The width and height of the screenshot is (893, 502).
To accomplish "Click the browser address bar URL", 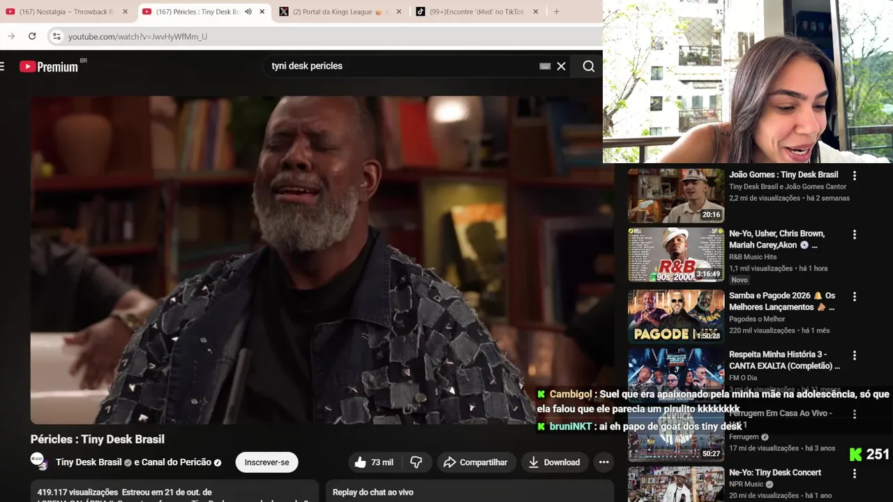I will tap(137, 36).
